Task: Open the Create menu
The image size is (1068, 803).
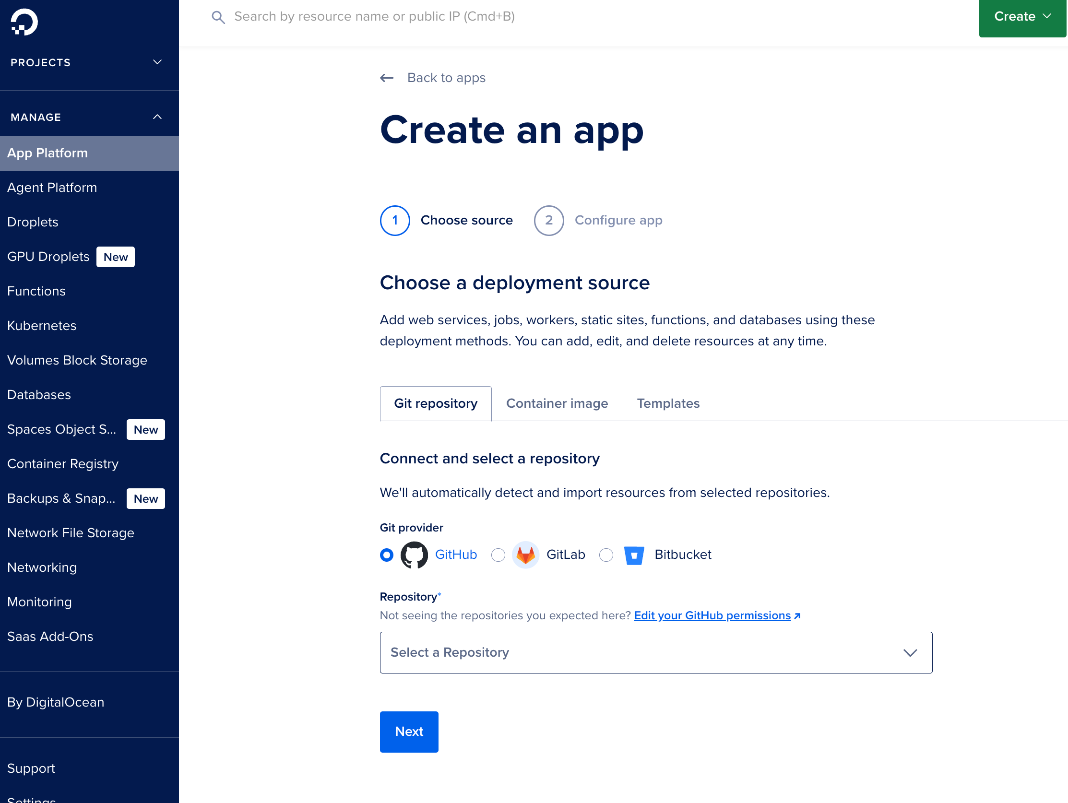Action: (1021, 16)
